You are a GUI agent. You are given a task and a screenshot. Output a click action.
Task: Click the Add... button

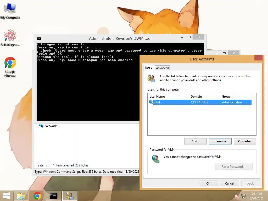click(195, 141)
